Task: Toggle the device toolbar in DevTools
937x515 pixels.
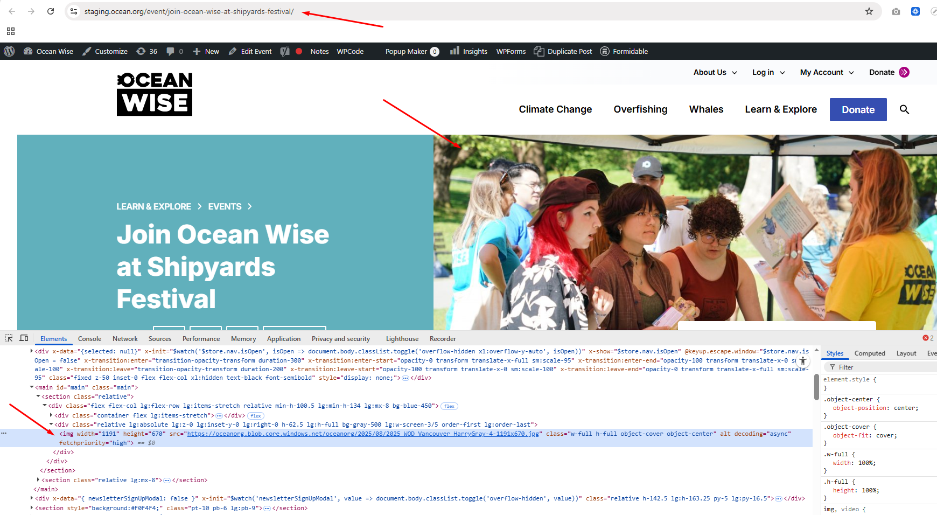Action: 24,338
